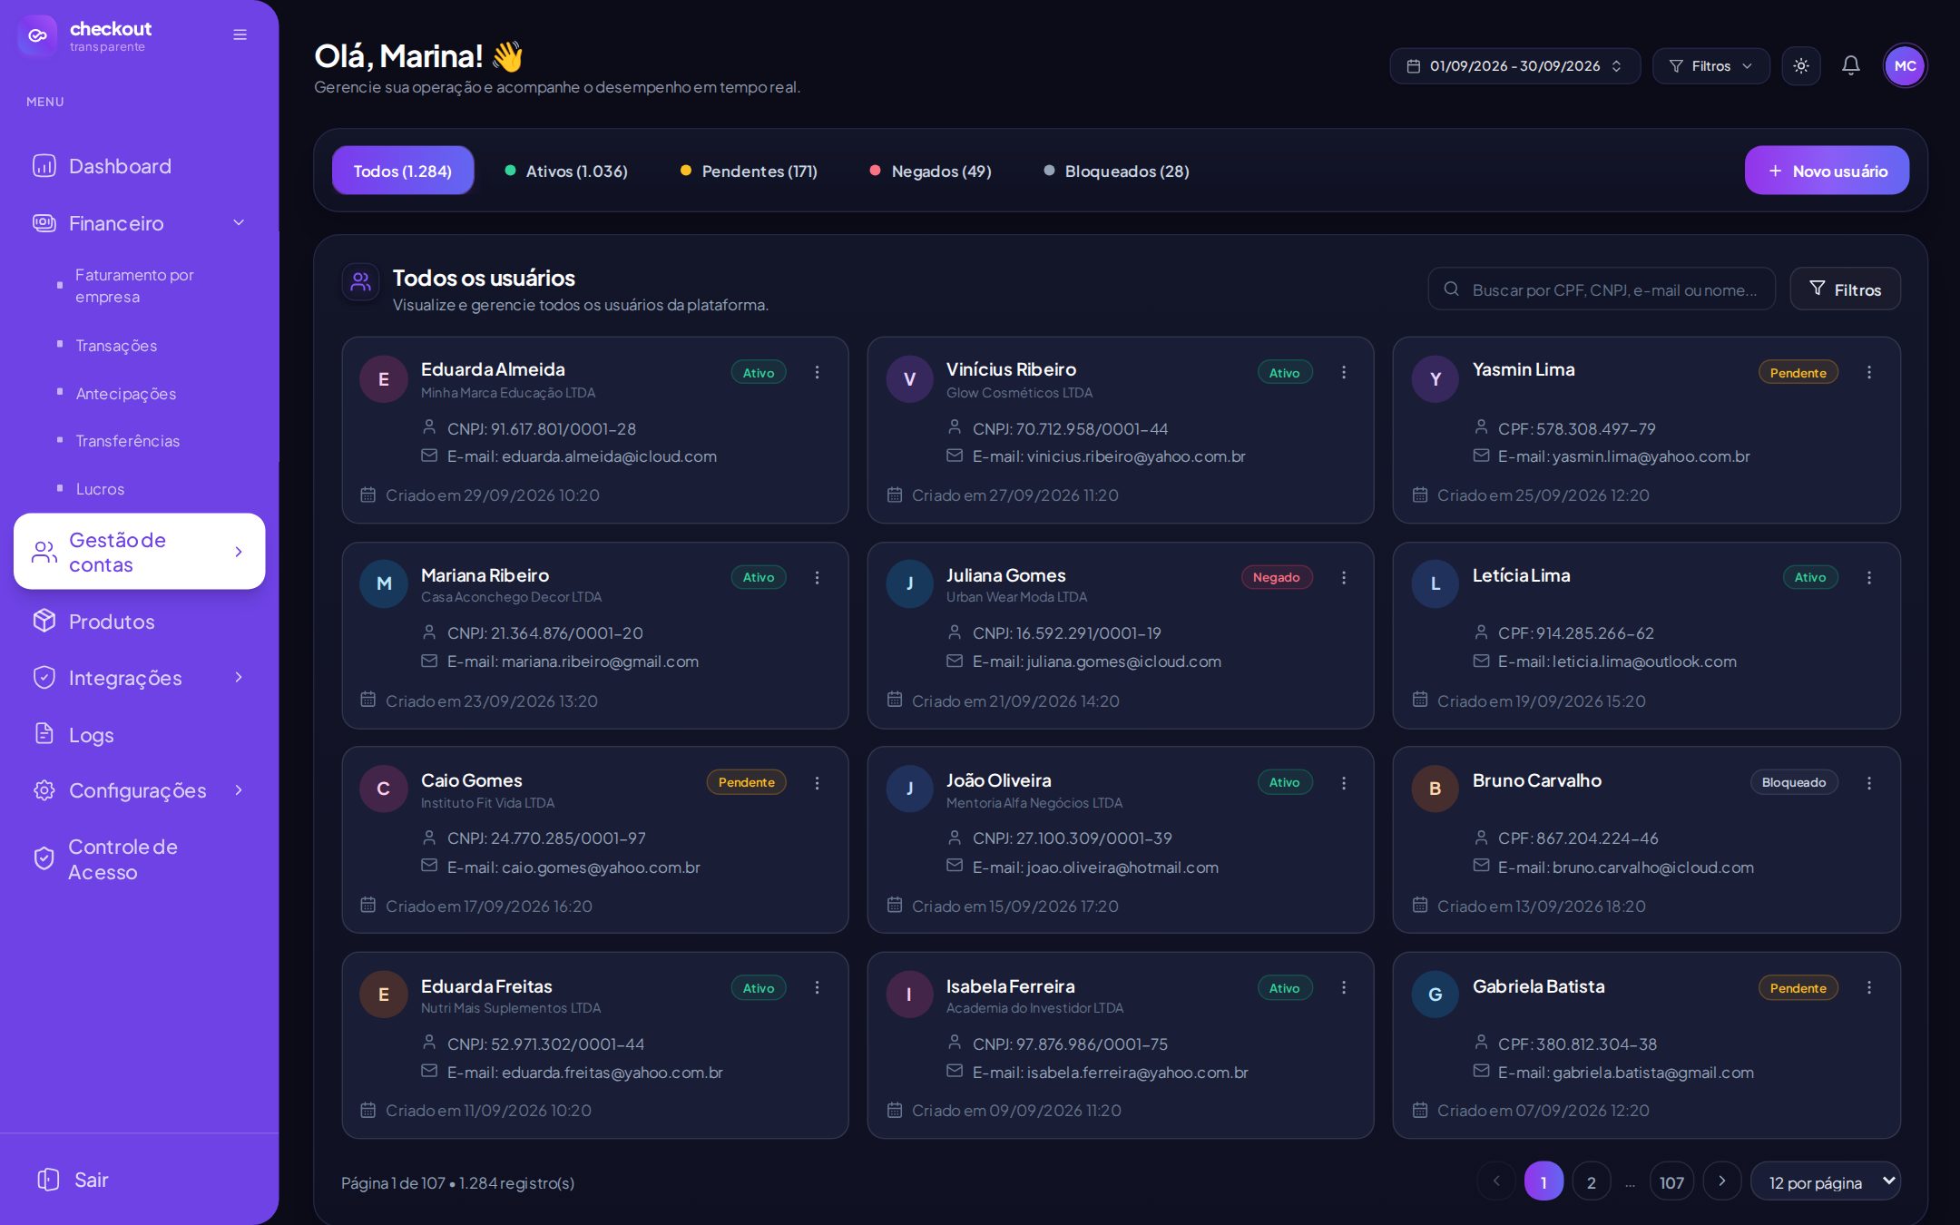Click the checkout transparente logo
Image resolution: width=1960 pixels, height=1225 pixels.
pos(85,36)
